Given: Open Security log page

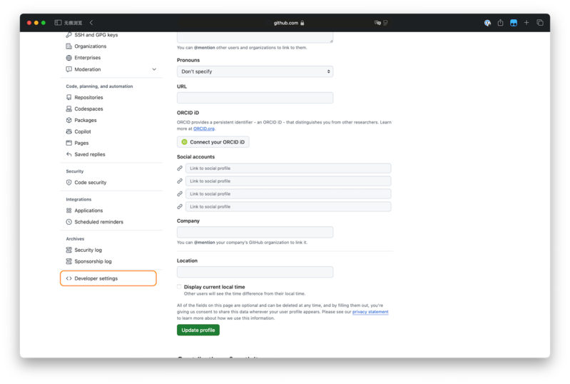Looking at the screenshot, I should [88, 250].
